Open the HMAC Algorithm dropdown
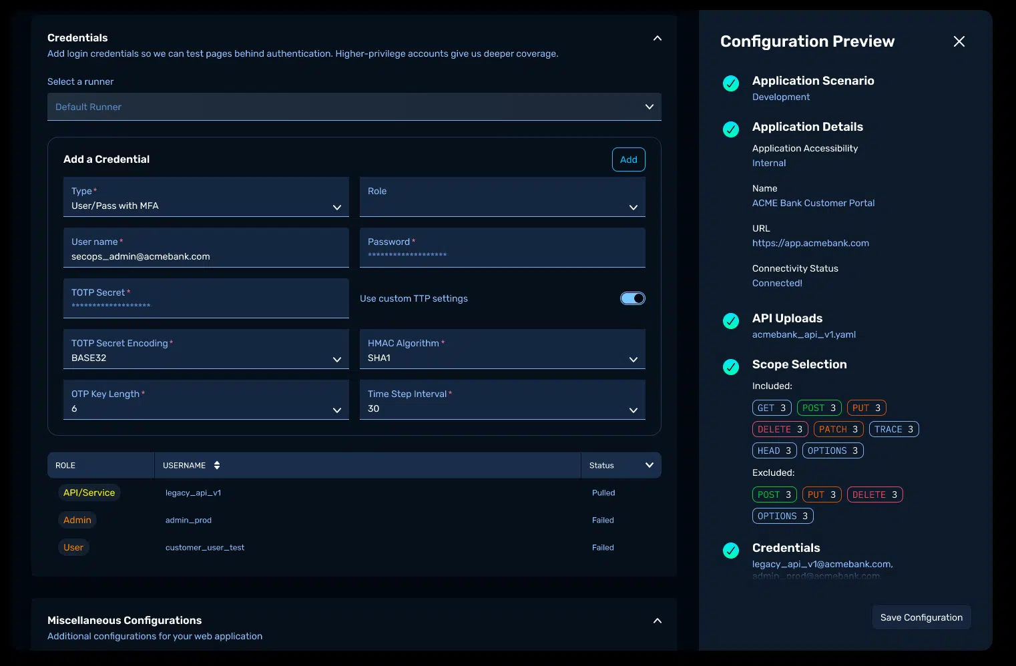Viewport: 1016px width, 666px height. (x=503, y=349)
